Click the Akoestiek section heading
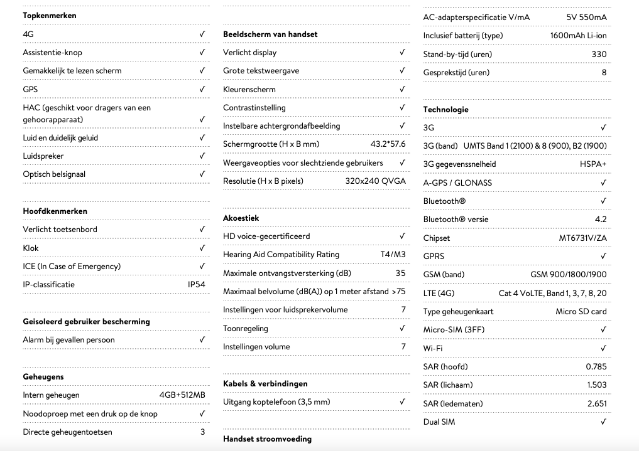Screen dimensions: 639x451 tap(241, 218)
